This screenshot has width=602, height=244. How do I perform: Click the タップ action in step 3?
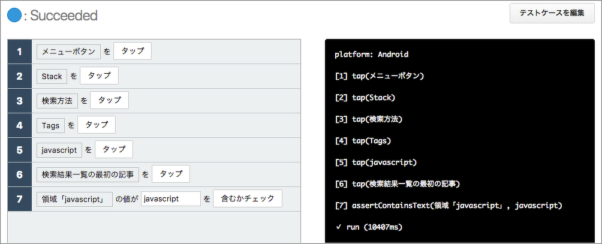point(109,101)
